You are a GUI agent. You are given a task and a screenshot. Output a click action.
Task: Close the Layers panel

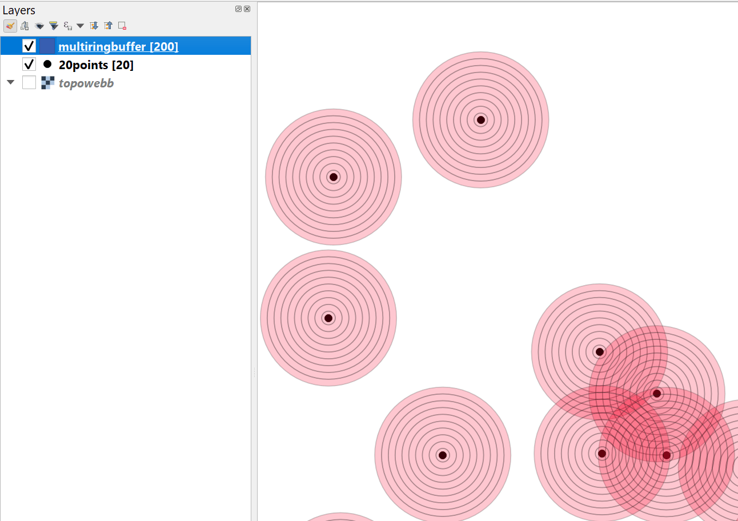[247, 9]
